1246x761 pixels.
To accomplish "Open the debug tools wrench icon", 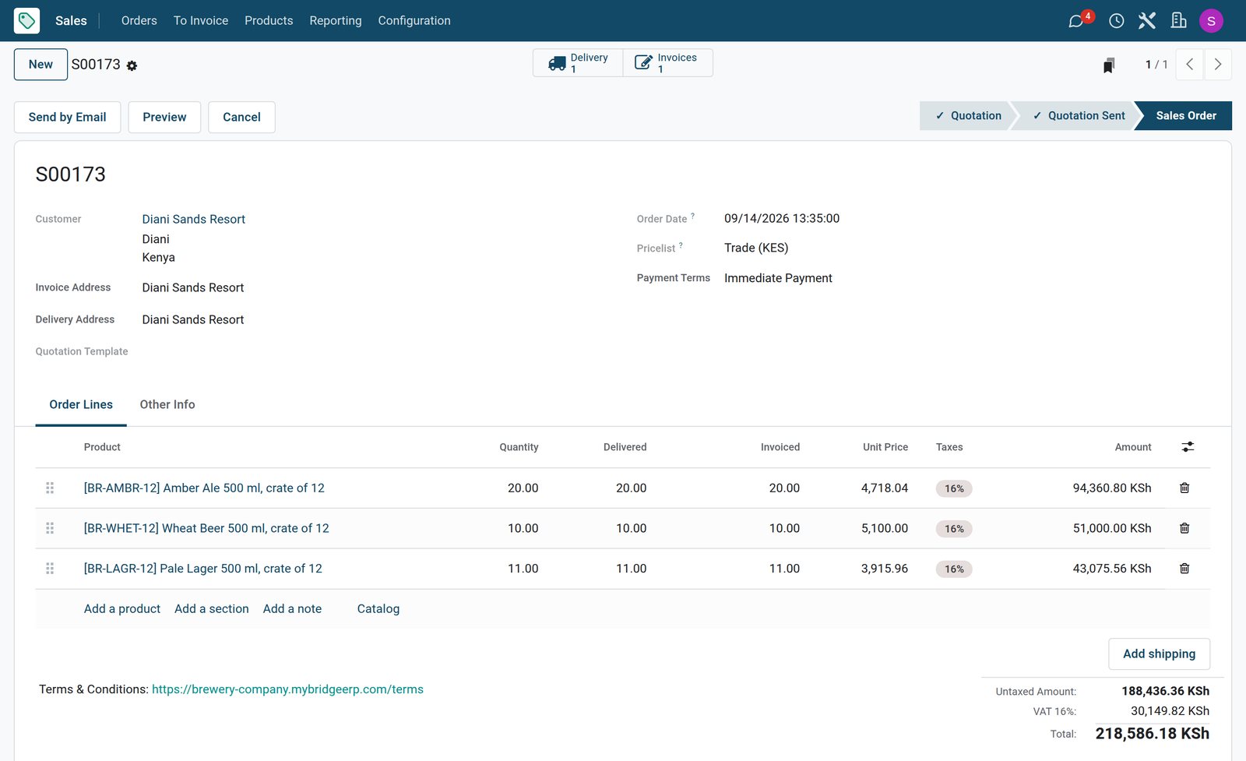I will tap(1147, 20).
